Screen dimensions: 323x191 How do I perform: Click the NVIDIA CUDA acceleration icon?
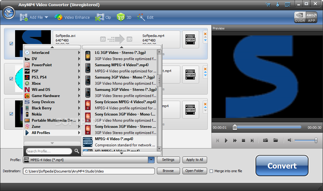[300, 17]
